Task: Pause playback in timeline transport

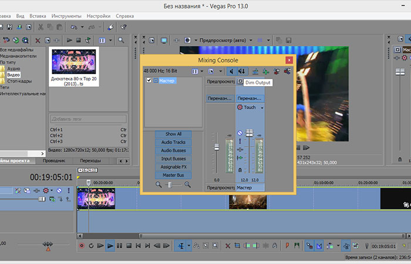Action: pos(120,246)
